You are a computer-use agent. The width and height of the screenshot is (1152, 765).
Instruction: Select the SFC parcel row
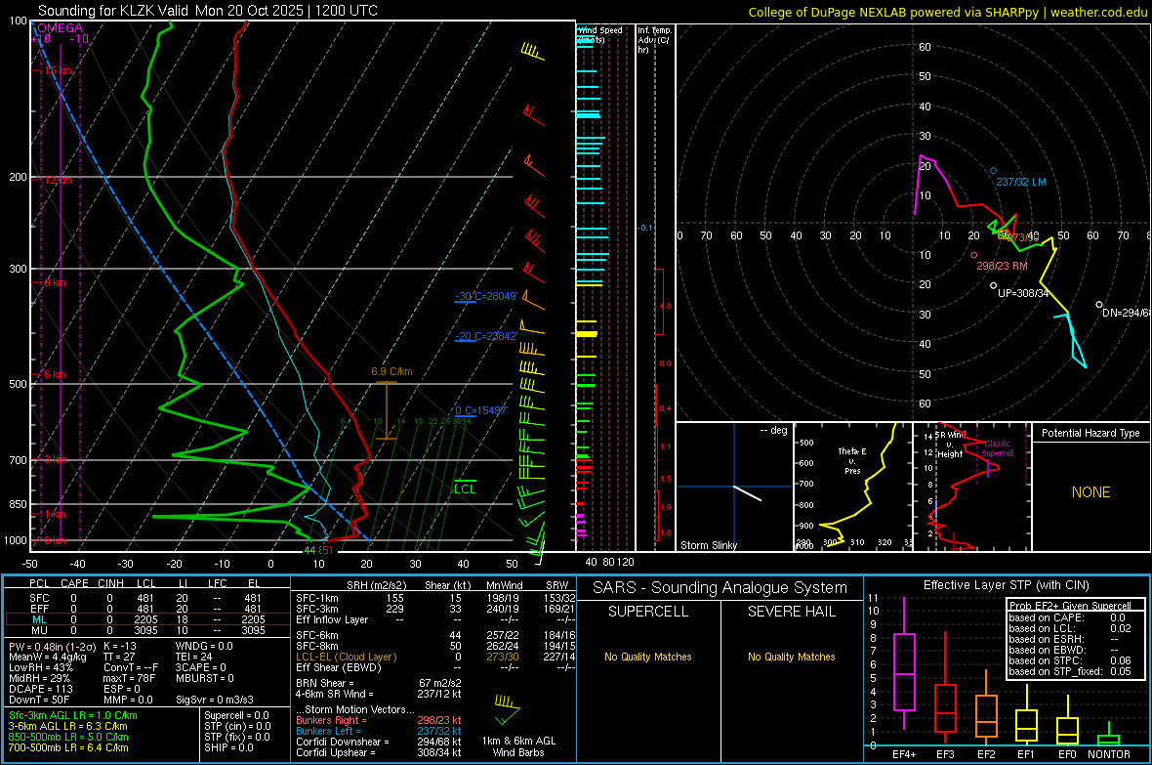(145, 598)
